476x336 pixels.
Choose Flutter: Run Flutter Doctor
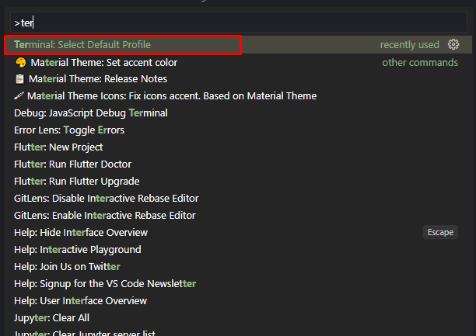(x=238, y=165)
